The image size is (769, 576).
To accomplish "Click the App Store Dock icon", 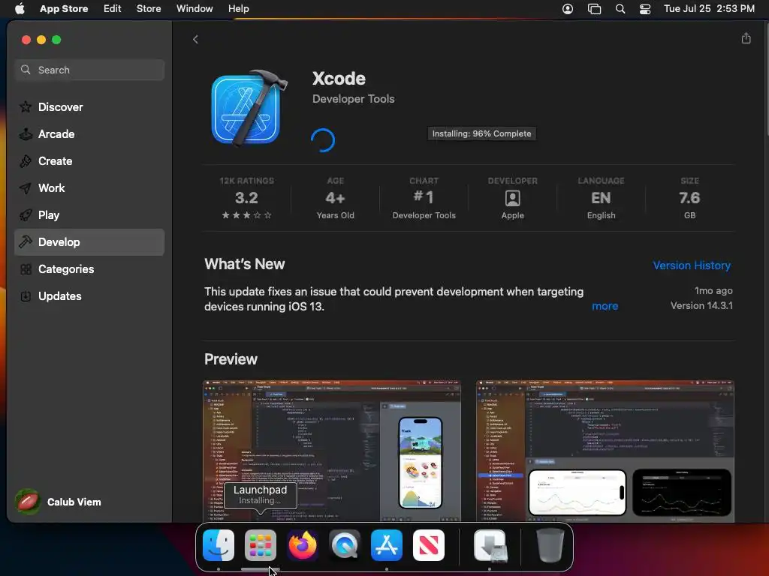I will (387, 545).
